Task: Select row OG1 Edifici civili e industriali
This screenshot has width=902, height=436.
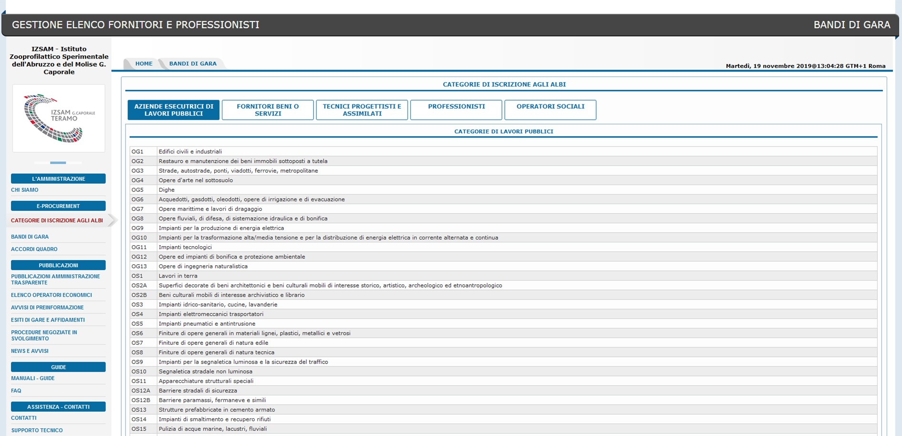Action: click(503, 151)
